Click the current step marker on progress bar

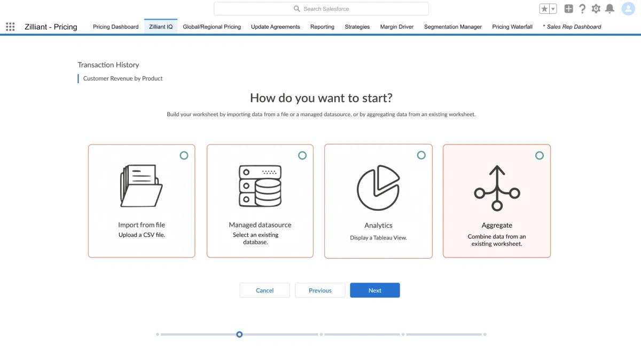click(x=239, y=334)
